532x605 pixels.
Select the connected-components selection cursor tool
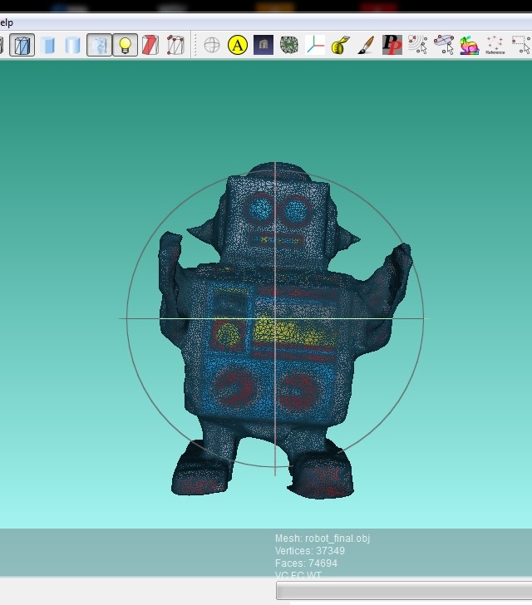[417, 45]
